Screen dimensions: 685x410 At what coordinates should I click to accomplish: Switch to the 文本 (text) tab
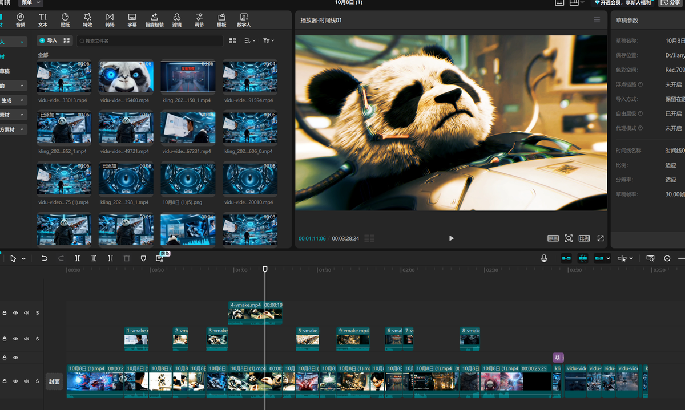43,20
